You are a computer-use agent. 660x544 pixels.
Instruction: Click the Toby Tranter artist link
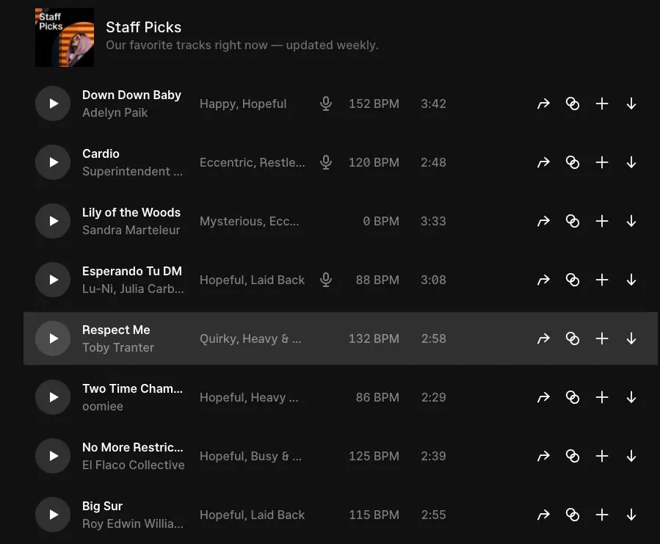118,348
